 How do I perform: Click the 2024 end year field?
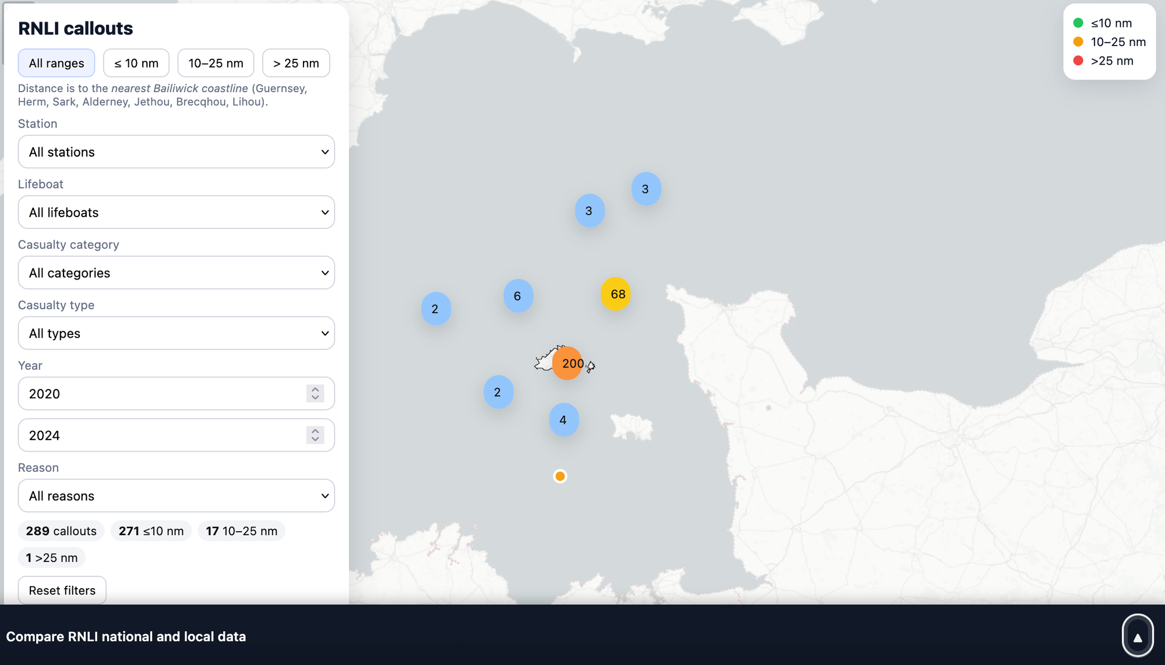163,436
